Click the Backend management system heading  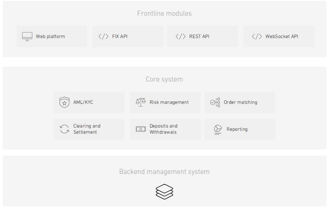(x=164, y=172)
